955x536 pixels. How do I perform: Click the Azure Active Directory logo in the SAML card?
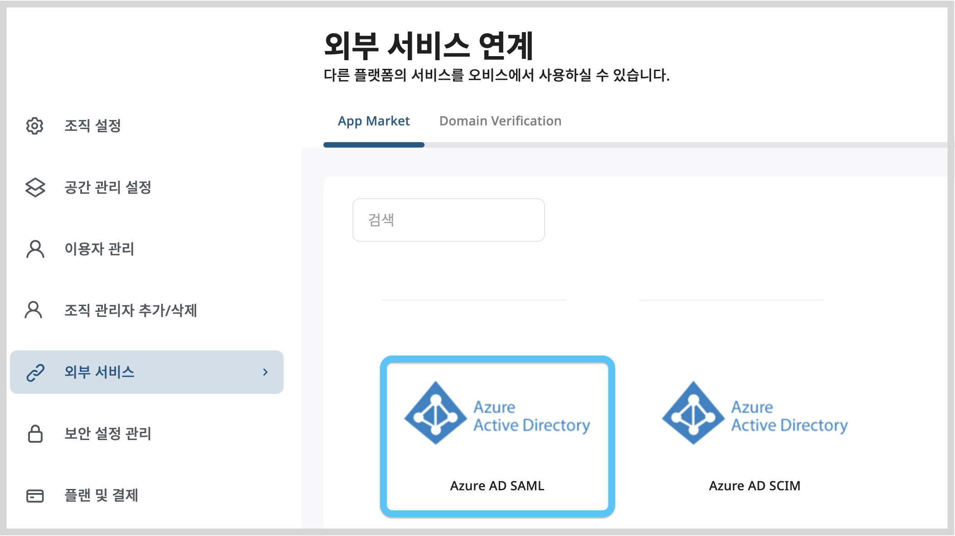(x=497, y=412)
